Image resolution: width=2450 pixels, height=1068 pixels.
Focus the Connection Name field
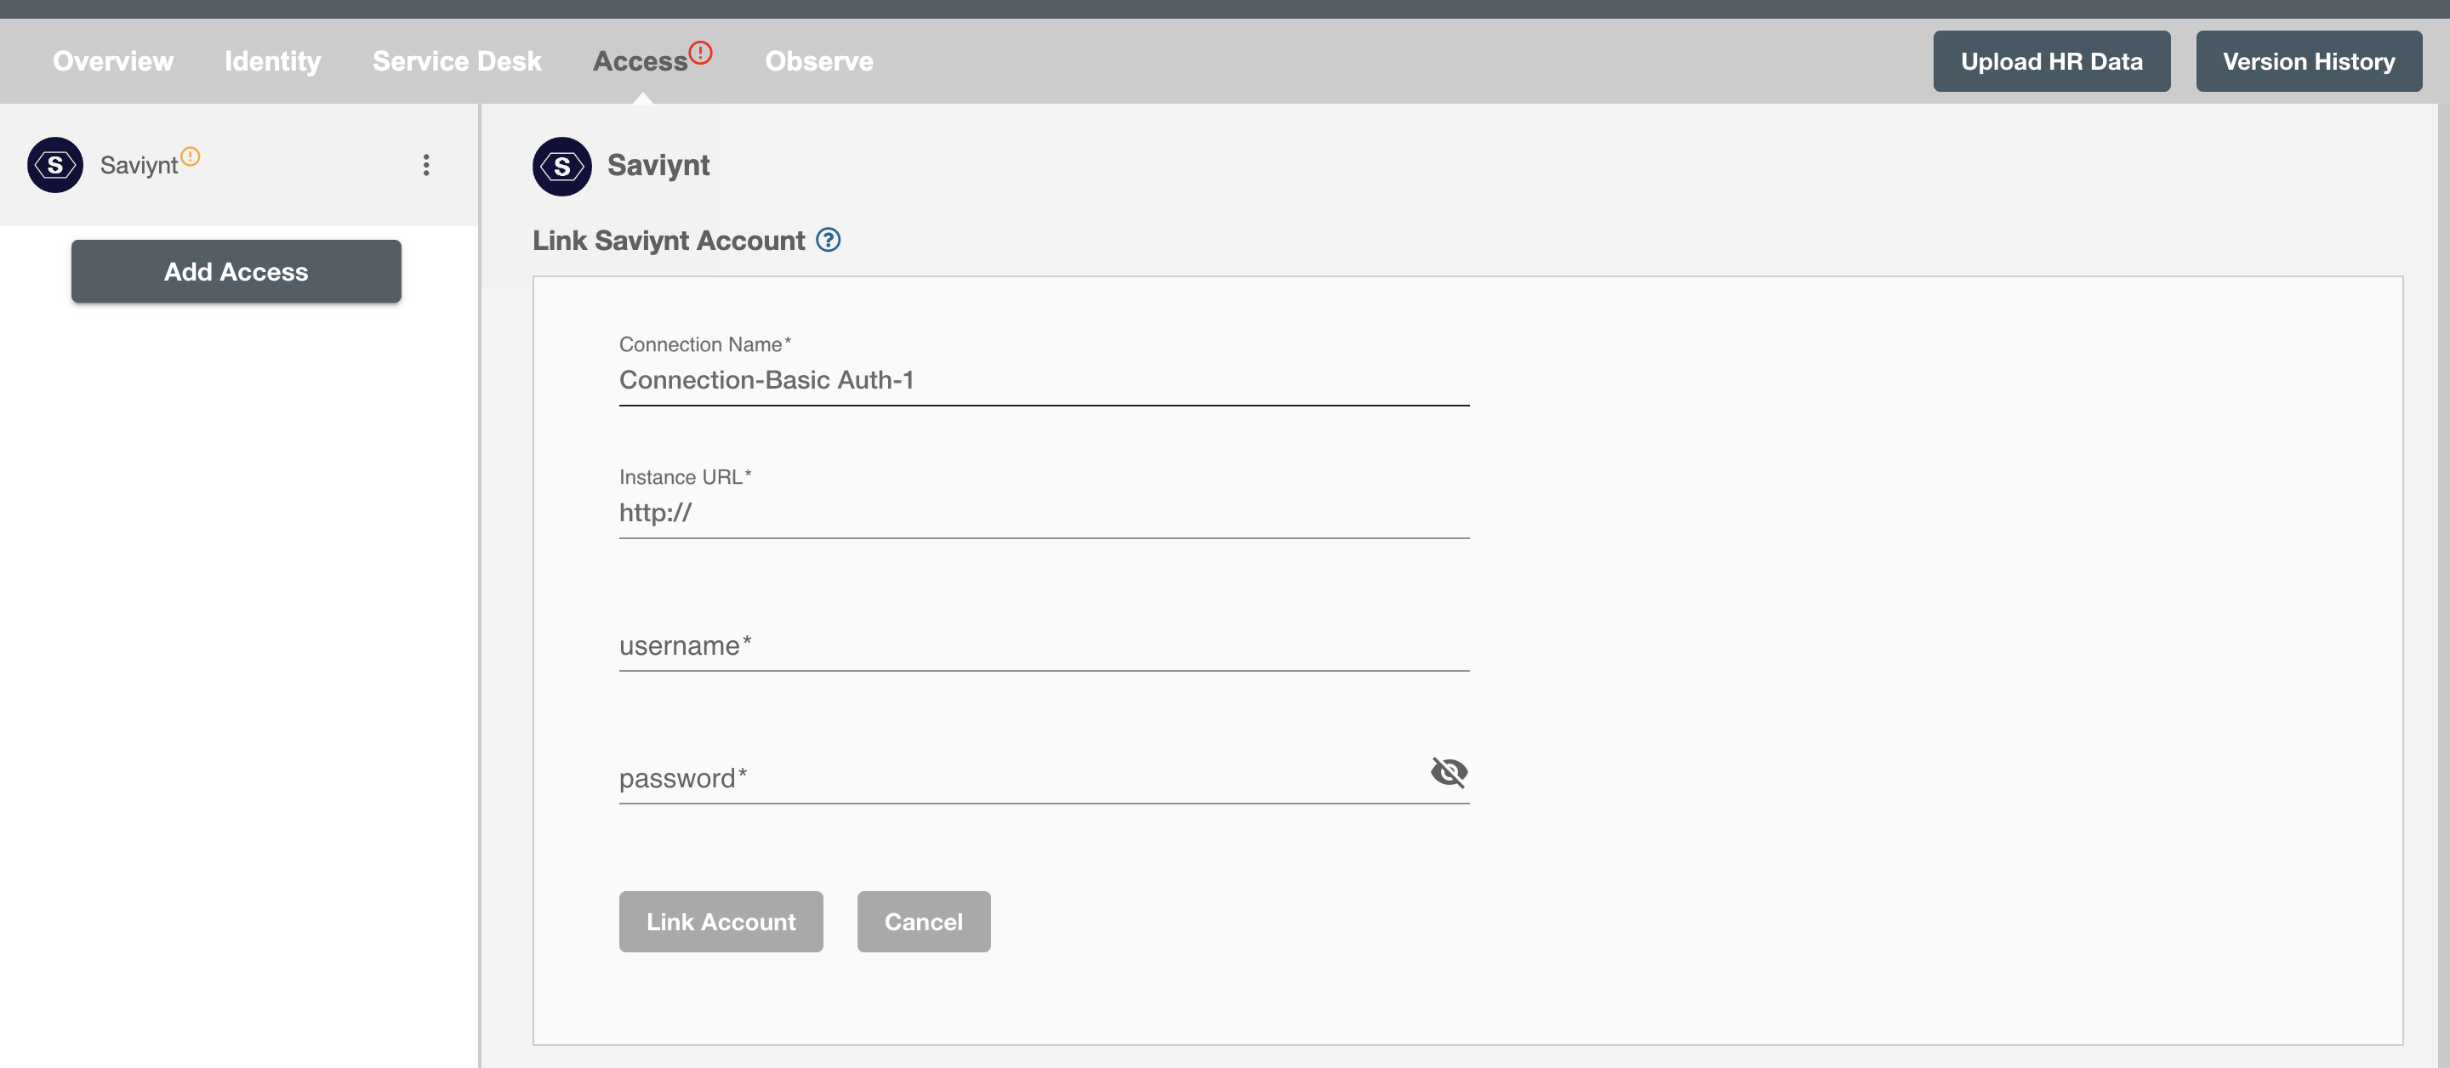[x=1045, y=380]
